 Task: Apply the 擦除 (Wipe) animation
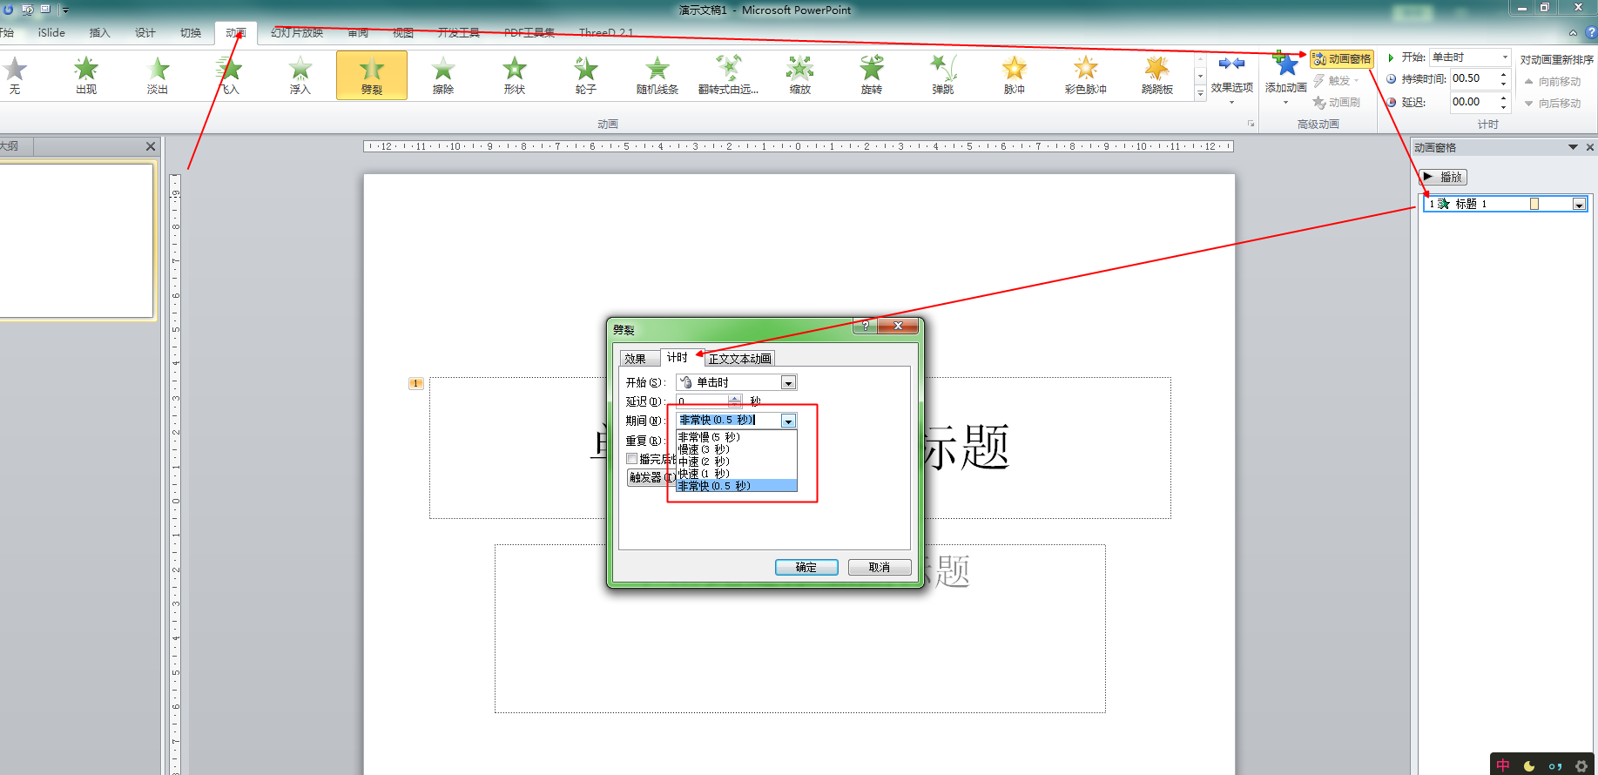coord(443,75)
